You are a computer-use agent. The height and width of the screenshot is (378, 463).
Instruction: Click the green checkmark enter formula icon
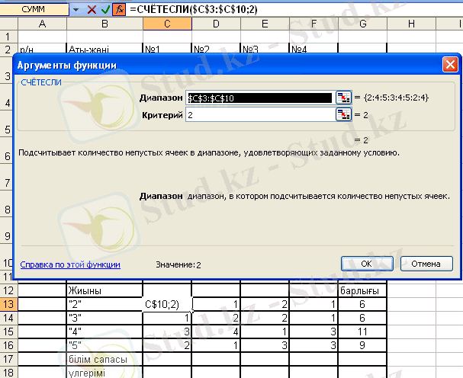(105, 10)
